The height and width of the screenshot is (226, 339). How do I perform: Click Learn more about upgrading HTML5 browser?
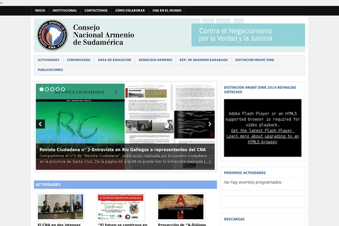[263, 139]
